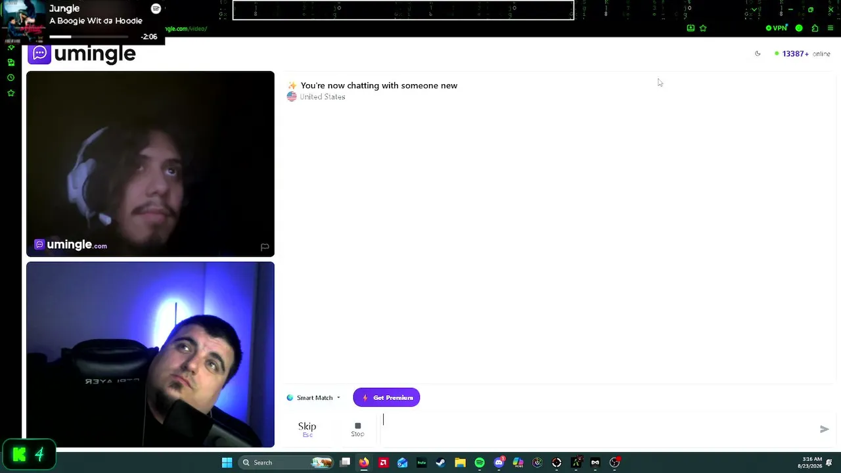Toggle the browser VPN button
This screenshot has height=473, width=841.
[777, 28]
